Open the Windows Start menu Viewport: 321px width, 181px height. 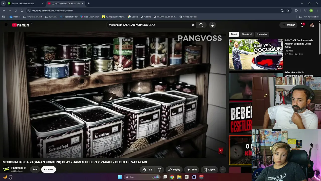pyautogui.click(x=120, y=177)
